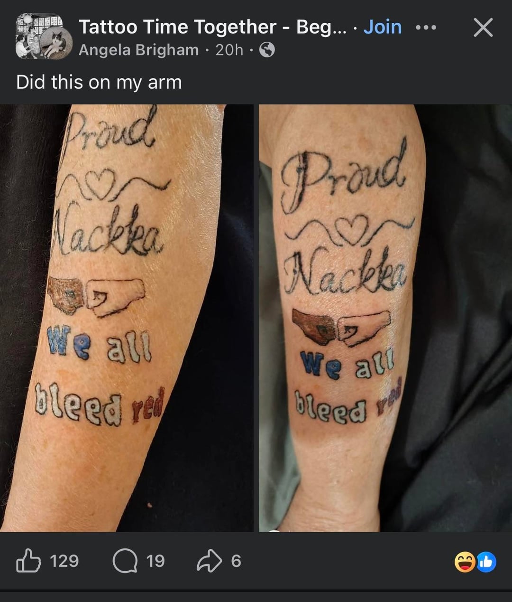This screenshot has width=512, height=602.
Task: View the 129 likes count
Action: (x=64, y=561)
